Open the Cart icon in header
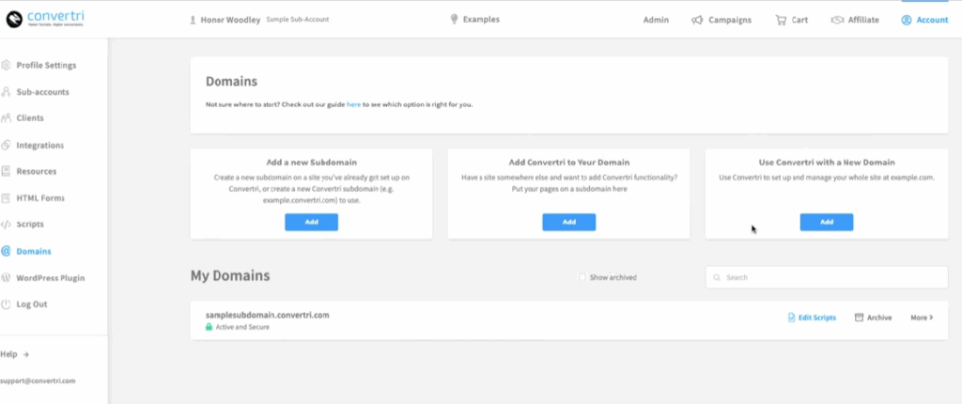The image size is (962, 404). click(x=781, y=20)
